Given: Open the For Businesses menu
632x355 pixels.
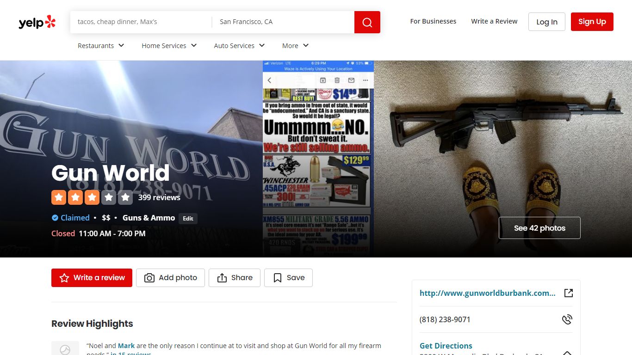Looking at the screenshot, I should (433, 21).
